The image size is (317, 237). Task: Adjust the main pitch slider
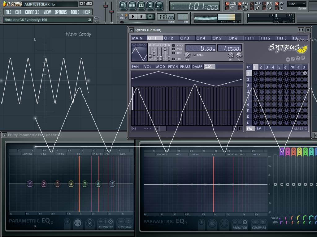(x=111, y=11)
